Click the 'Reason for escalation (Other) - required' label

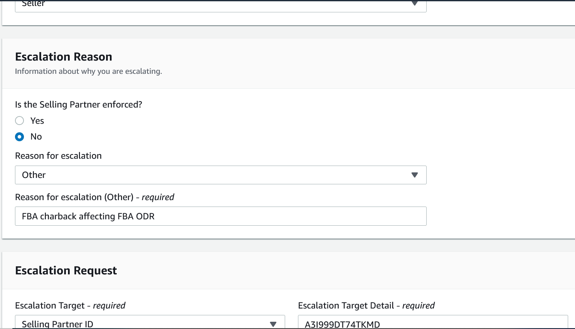94,197
